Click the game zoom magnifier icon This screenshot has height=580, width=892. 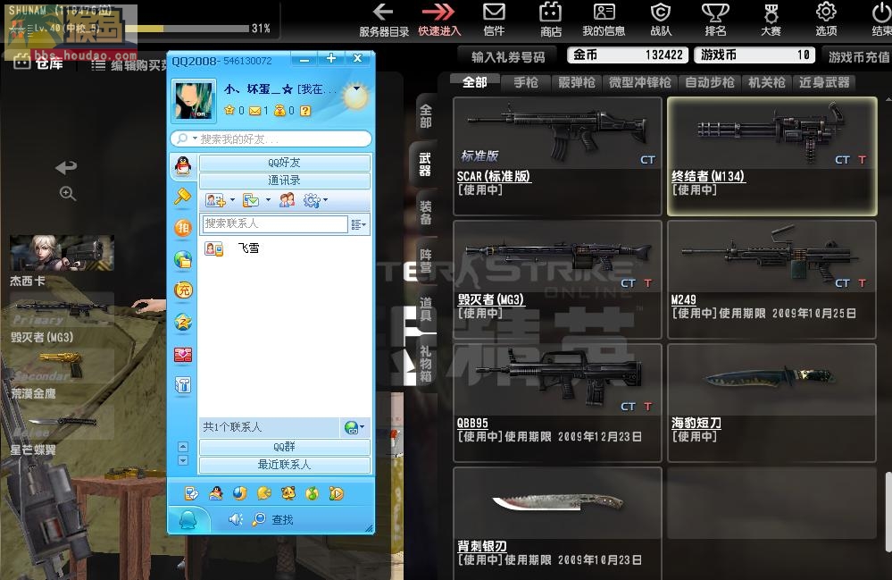pos(68,194)
